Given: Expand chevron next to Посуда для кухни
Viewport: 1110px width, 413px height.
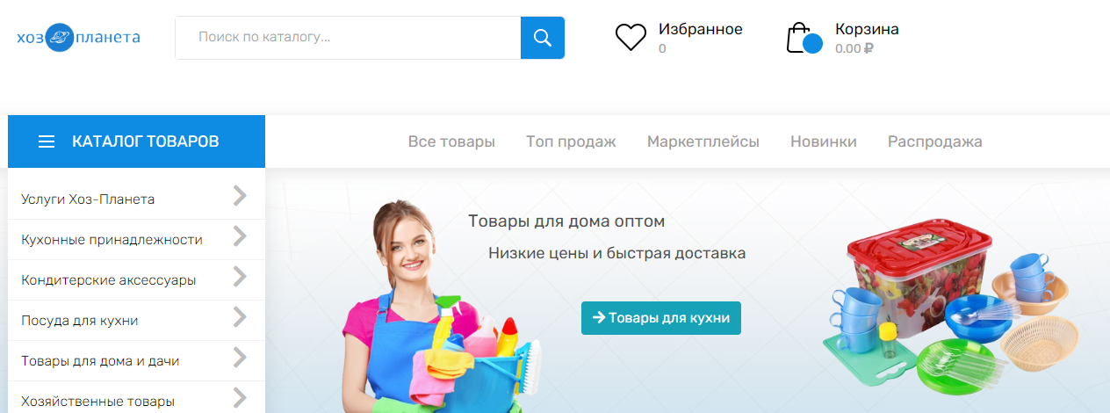Looking at the screenshot, I should point(240,317).
